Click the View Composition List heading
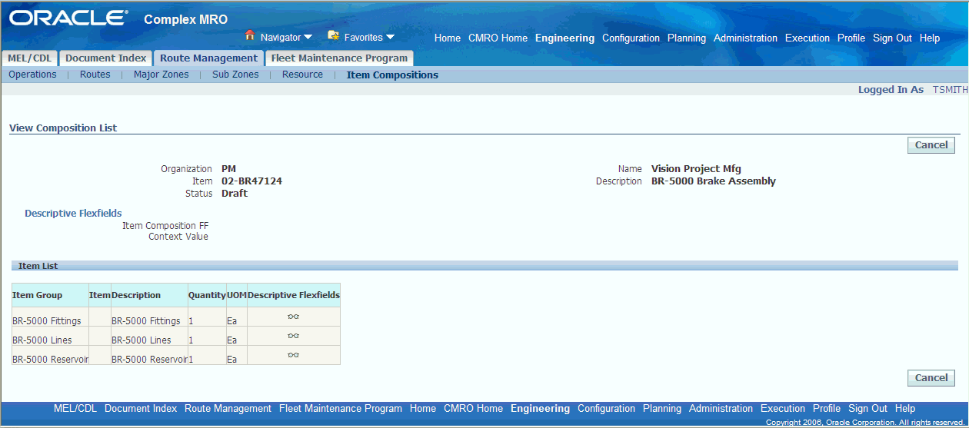This screenshot has height=428, width=969. pyautogui.click(x=63, y=128)
